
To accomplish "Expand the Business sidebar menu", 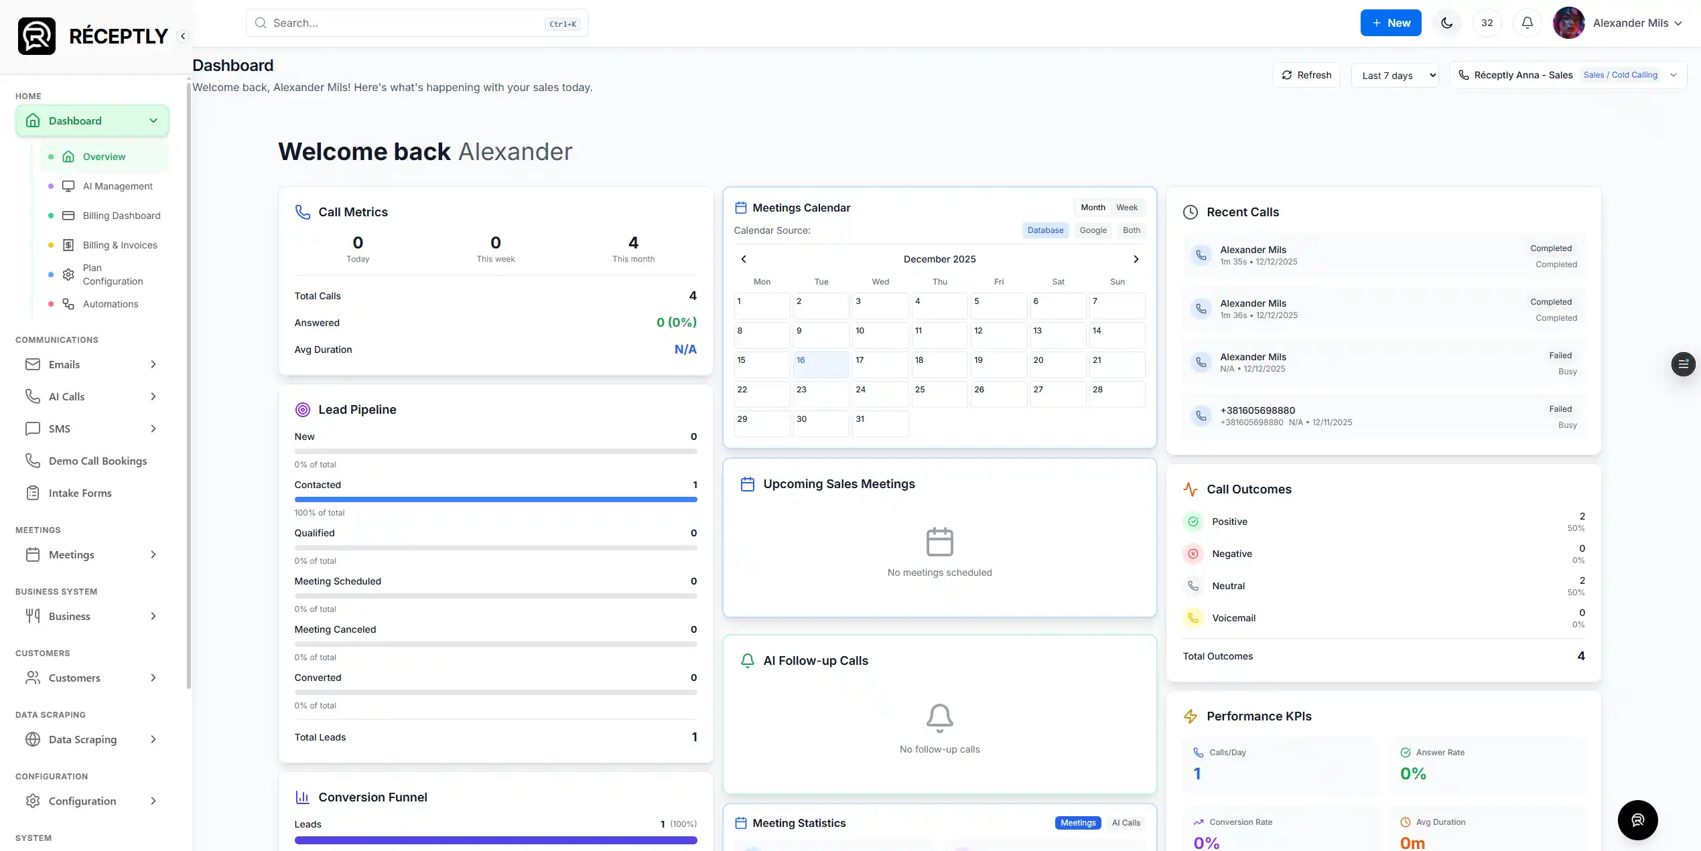I will coord(92,616).
